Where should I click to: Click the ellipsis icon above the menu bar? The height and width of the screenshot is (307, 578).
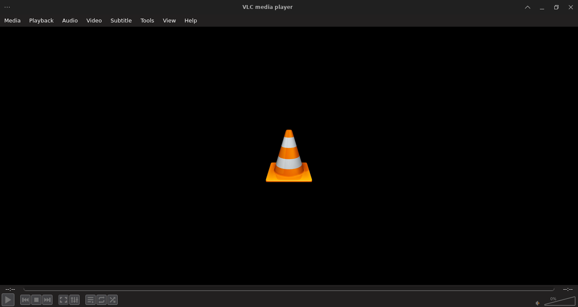click(7, 7)
